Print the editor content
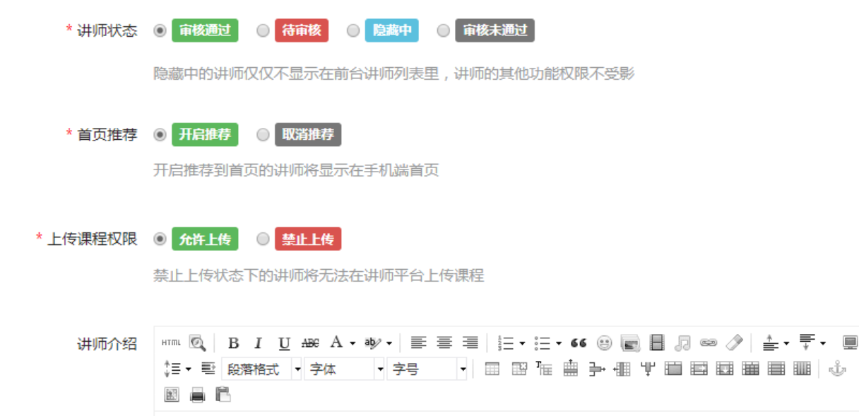Viewport: 859px width, 416px height. tap(198, 395)
